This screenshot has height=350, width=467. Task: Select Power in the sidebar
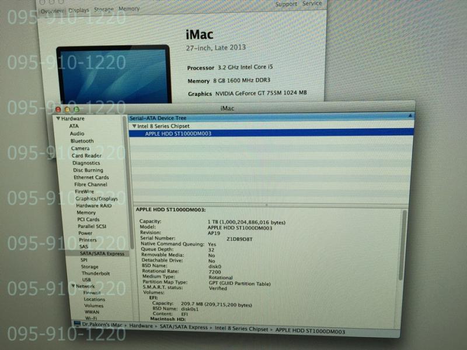coord(85,233)
